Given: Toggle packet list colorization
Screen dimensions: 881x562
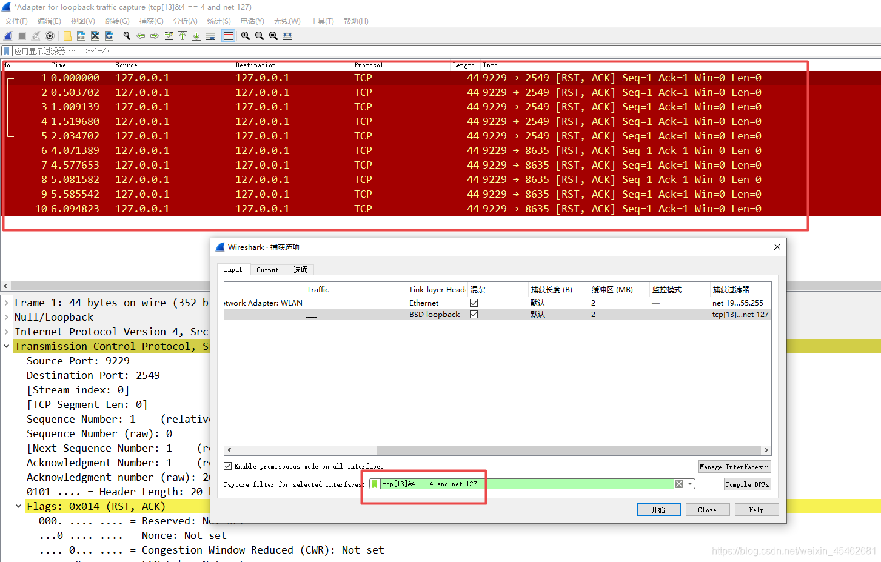Looking at the screenshot, I should pos(228,36).
